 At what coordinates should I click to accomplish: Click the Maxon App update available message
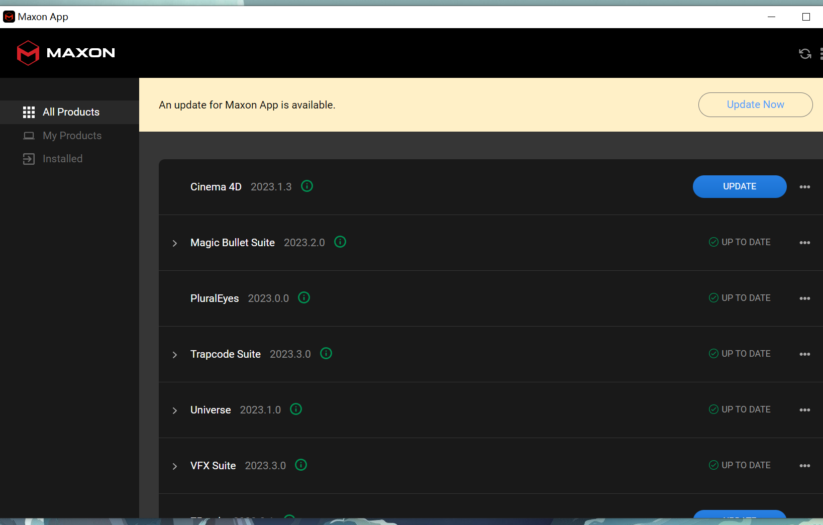click(x=247, y=105)
